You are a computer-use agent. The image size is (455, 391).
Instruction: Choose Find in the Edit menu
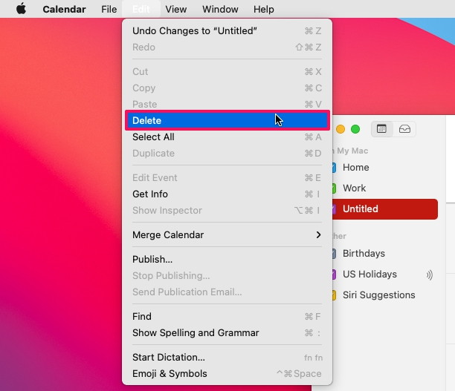tap(227, 316)
